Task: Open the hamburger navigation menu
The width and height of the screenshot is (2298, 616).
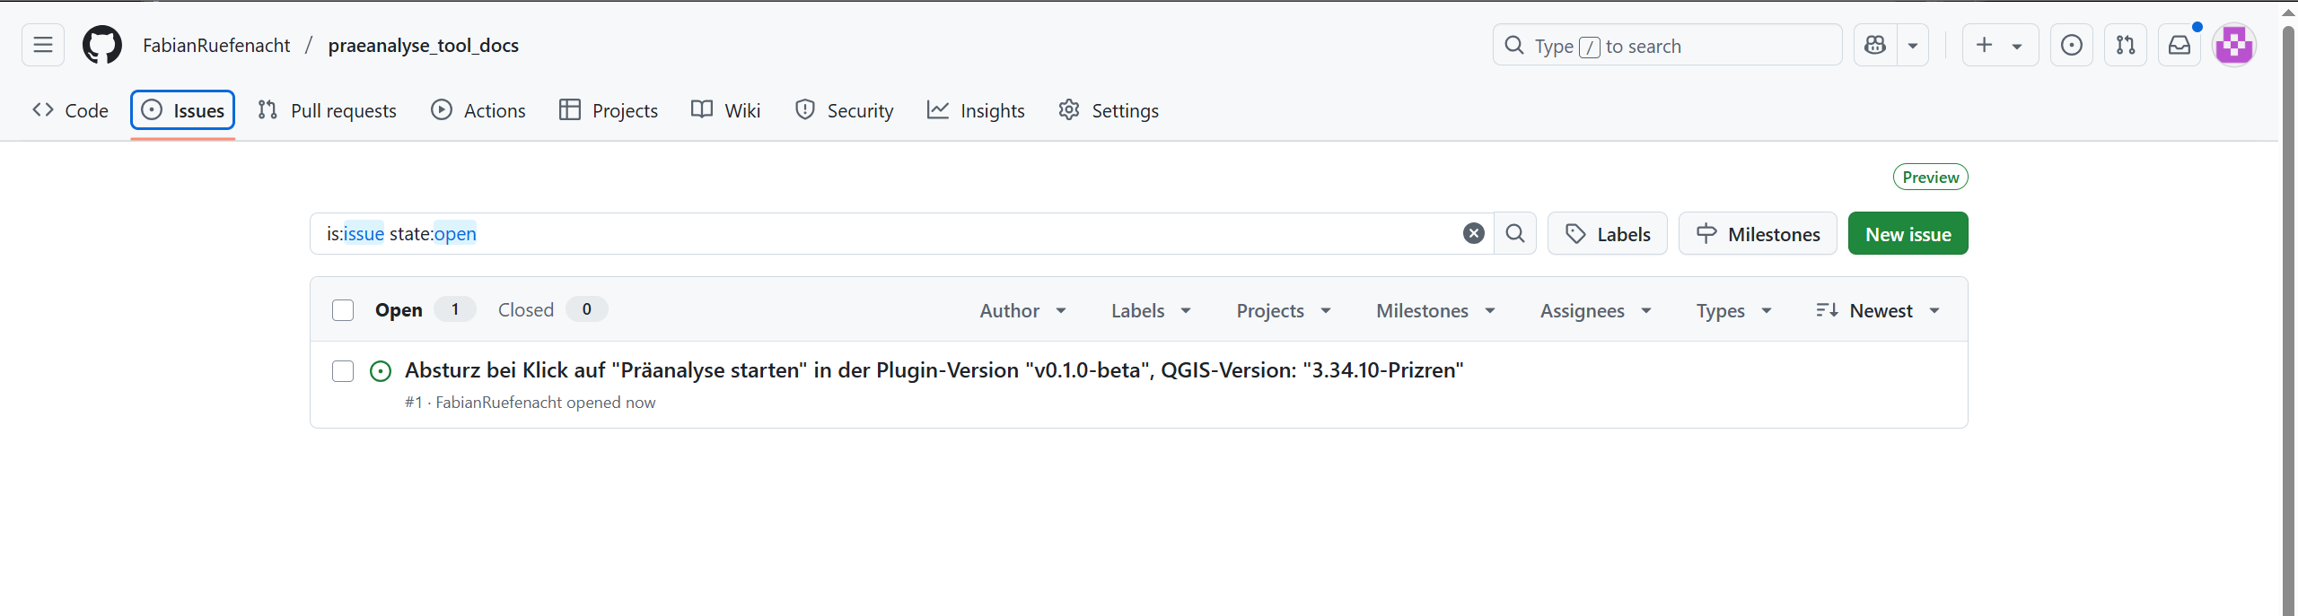Action: click(43, 45)
